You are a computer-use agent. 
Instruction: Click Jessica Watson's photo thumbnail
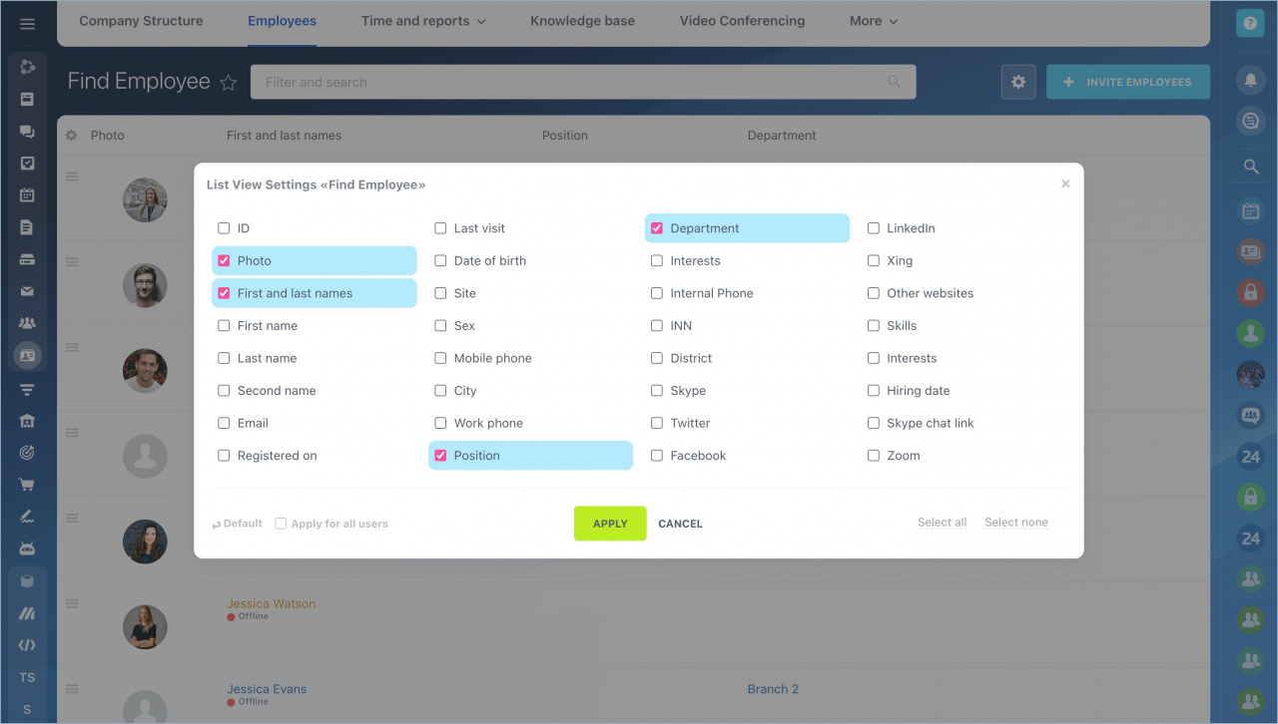(145, 627)
